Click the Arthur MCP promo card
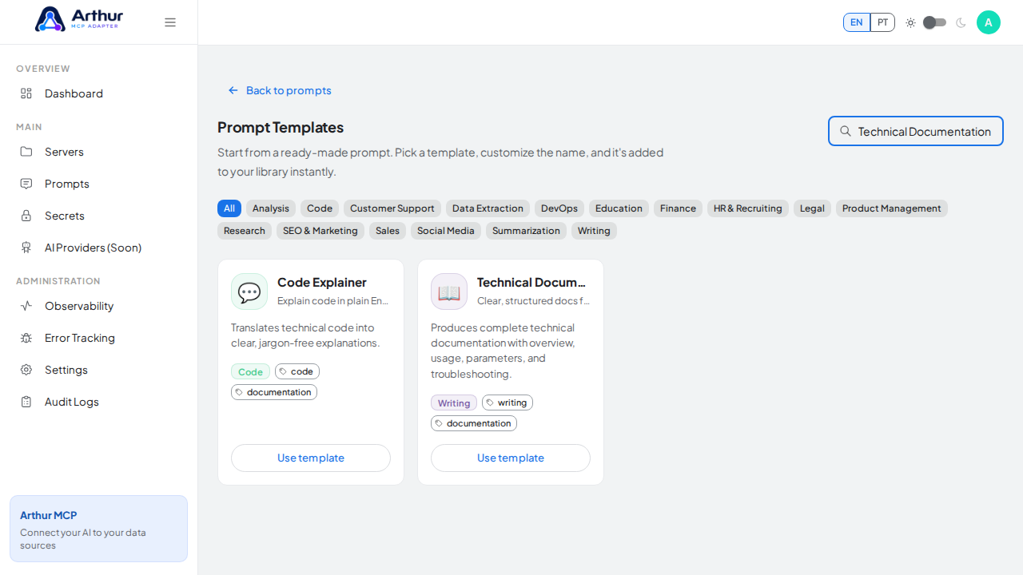 point(98,529)
